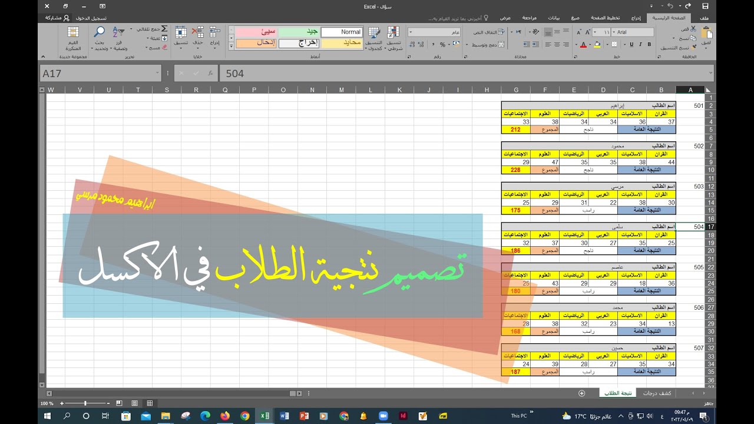Image resolution: width=754 pixels, height=424 pixels.
Task: Switch to the View (عرض) tab
Action: coord(505,18)
